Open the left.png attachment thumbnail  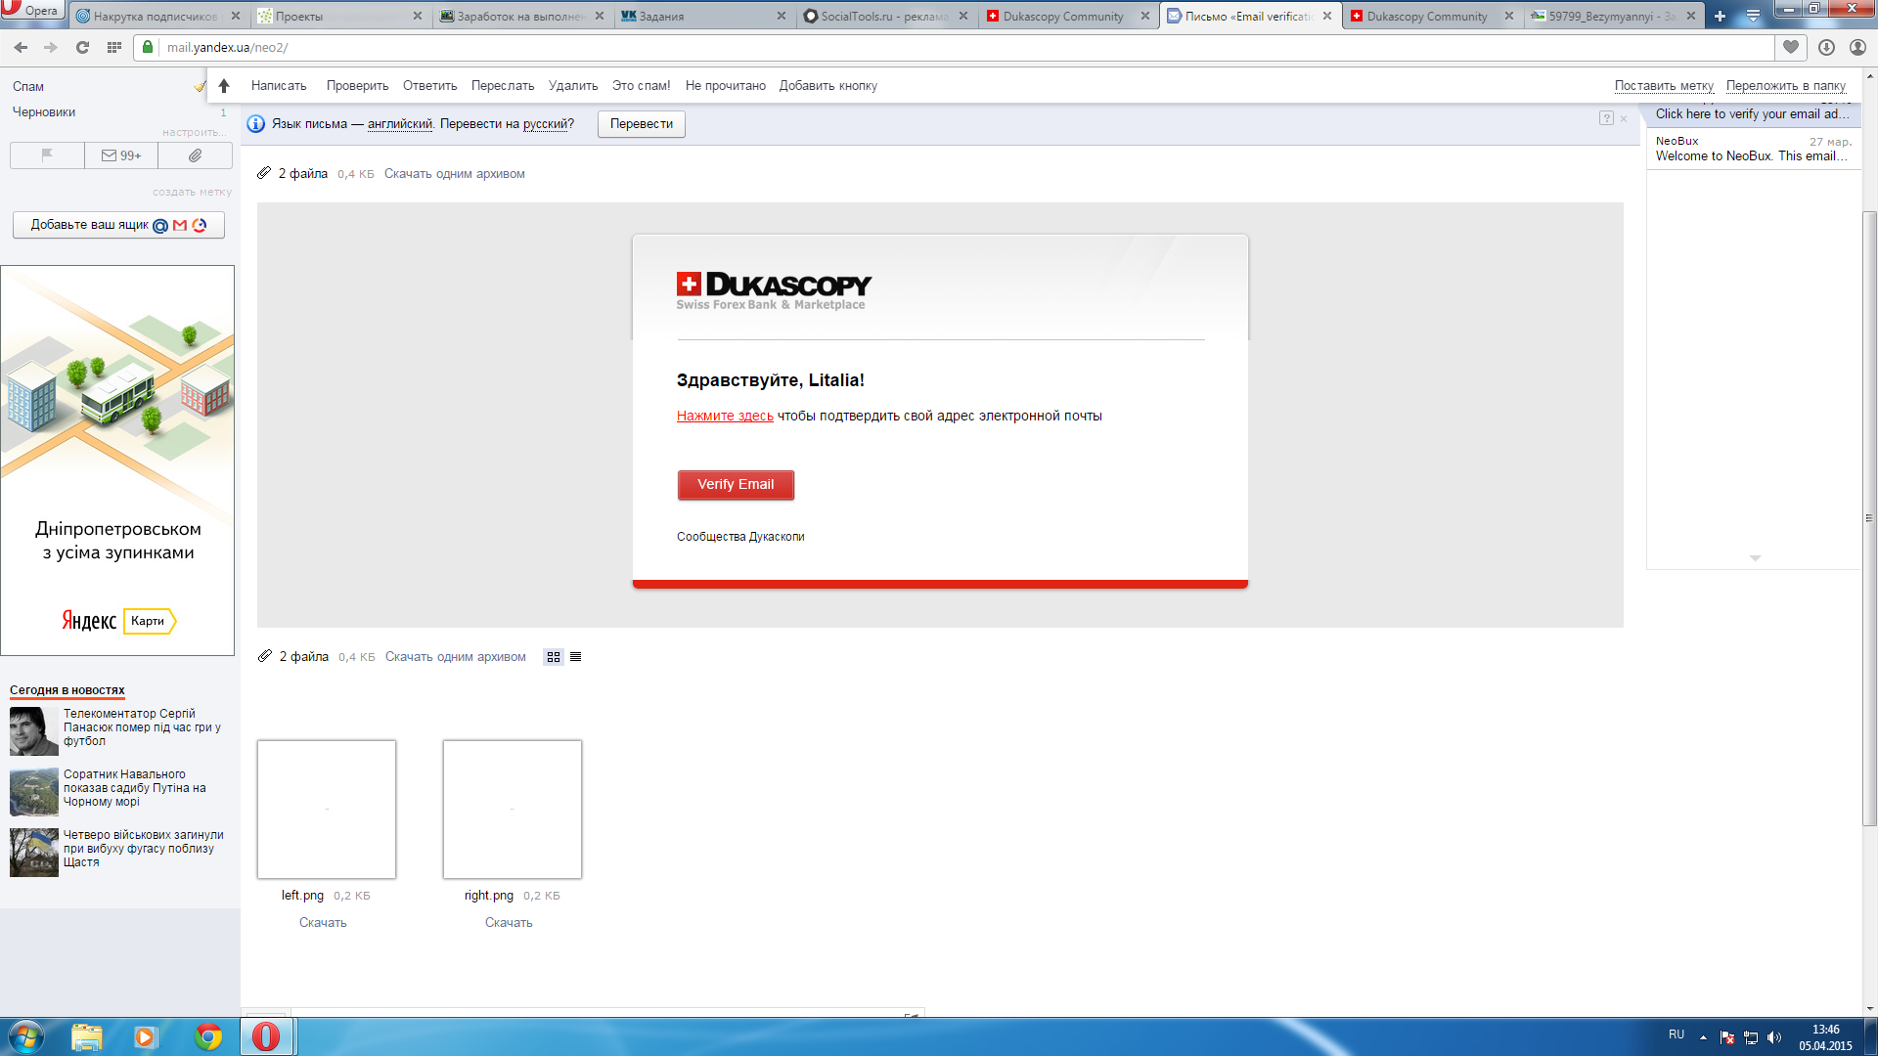[x=327, y=810]
